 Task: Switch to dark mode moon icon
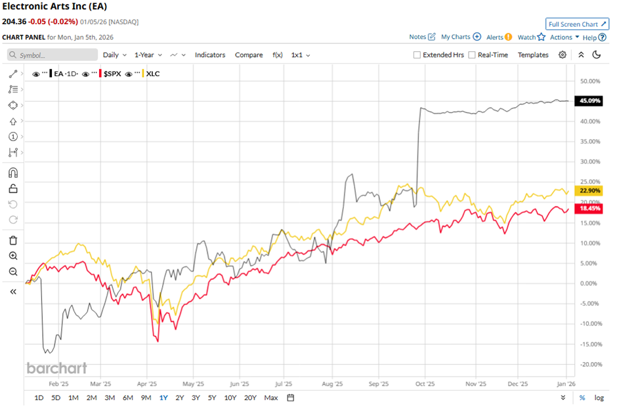[x=597, y=55]
